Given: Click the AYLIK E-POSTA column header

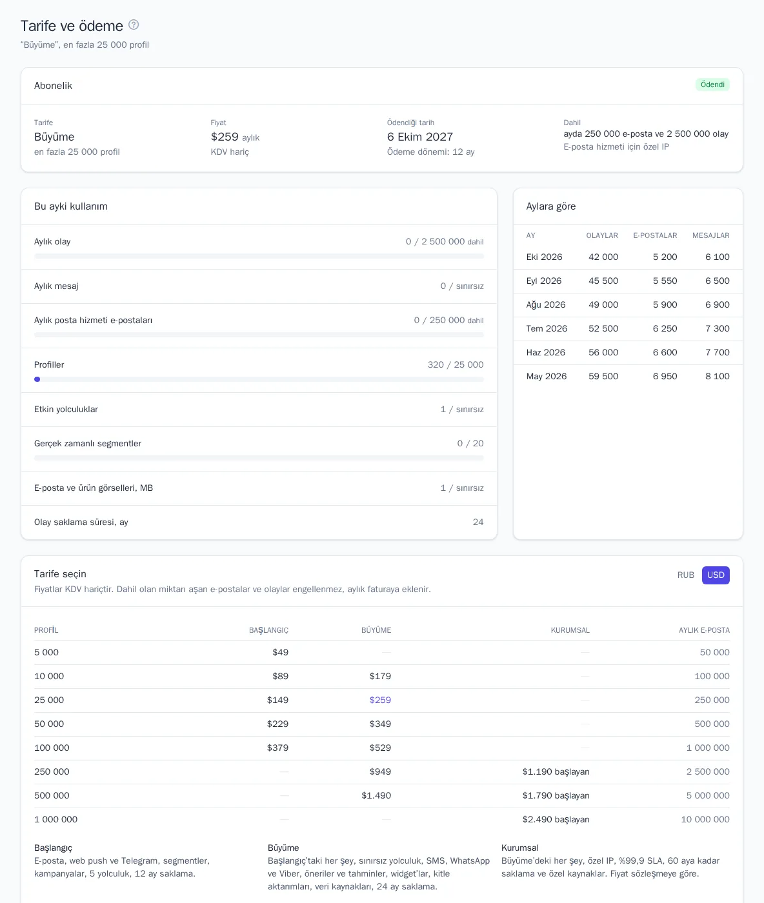Looking at the screenshot, I should 704,630.
